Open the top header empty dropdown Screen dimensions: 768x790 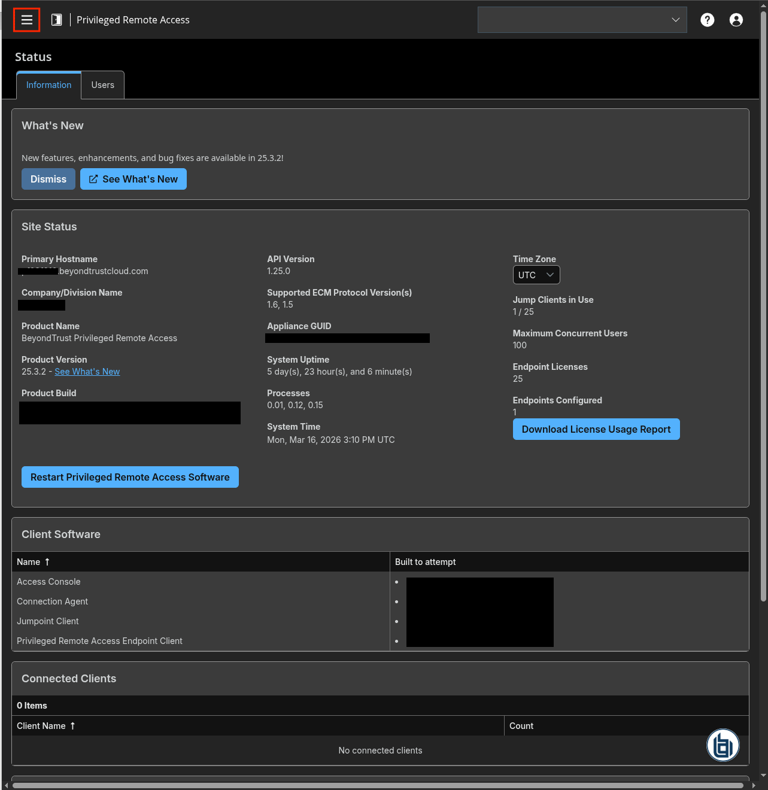[x=582, y=20]
